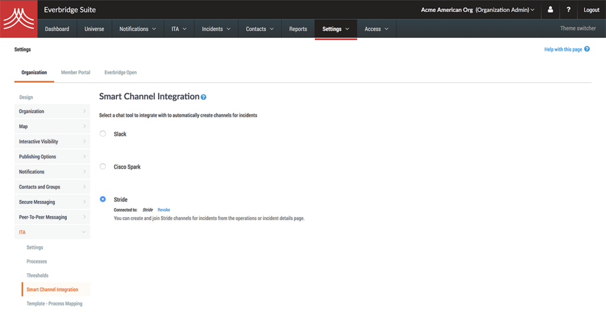The height and width of the screenshot is (319, 606).
Task: Expand the Map sidebar section
Action: (52, 126)
